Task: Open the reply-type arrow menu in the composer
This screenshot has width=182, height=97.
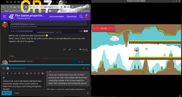Action: pos(3,68)
